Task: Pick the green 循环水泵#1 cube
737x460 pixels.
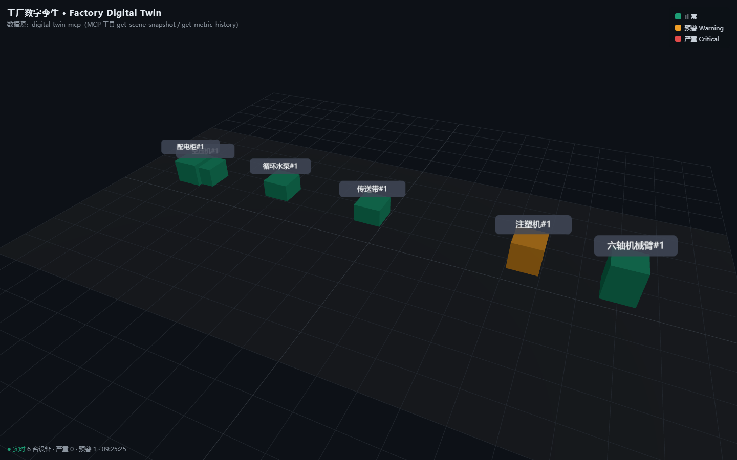Action: coord(282,187)
